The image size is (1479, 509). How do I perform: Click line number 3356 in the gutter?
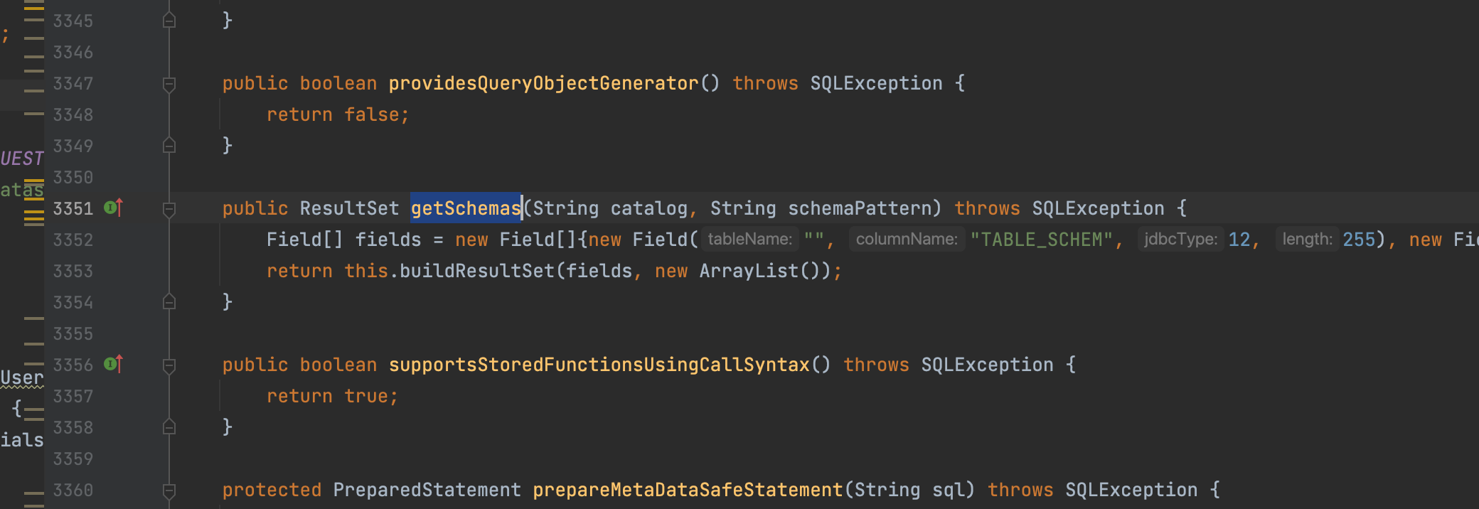[x=73, y=365]
